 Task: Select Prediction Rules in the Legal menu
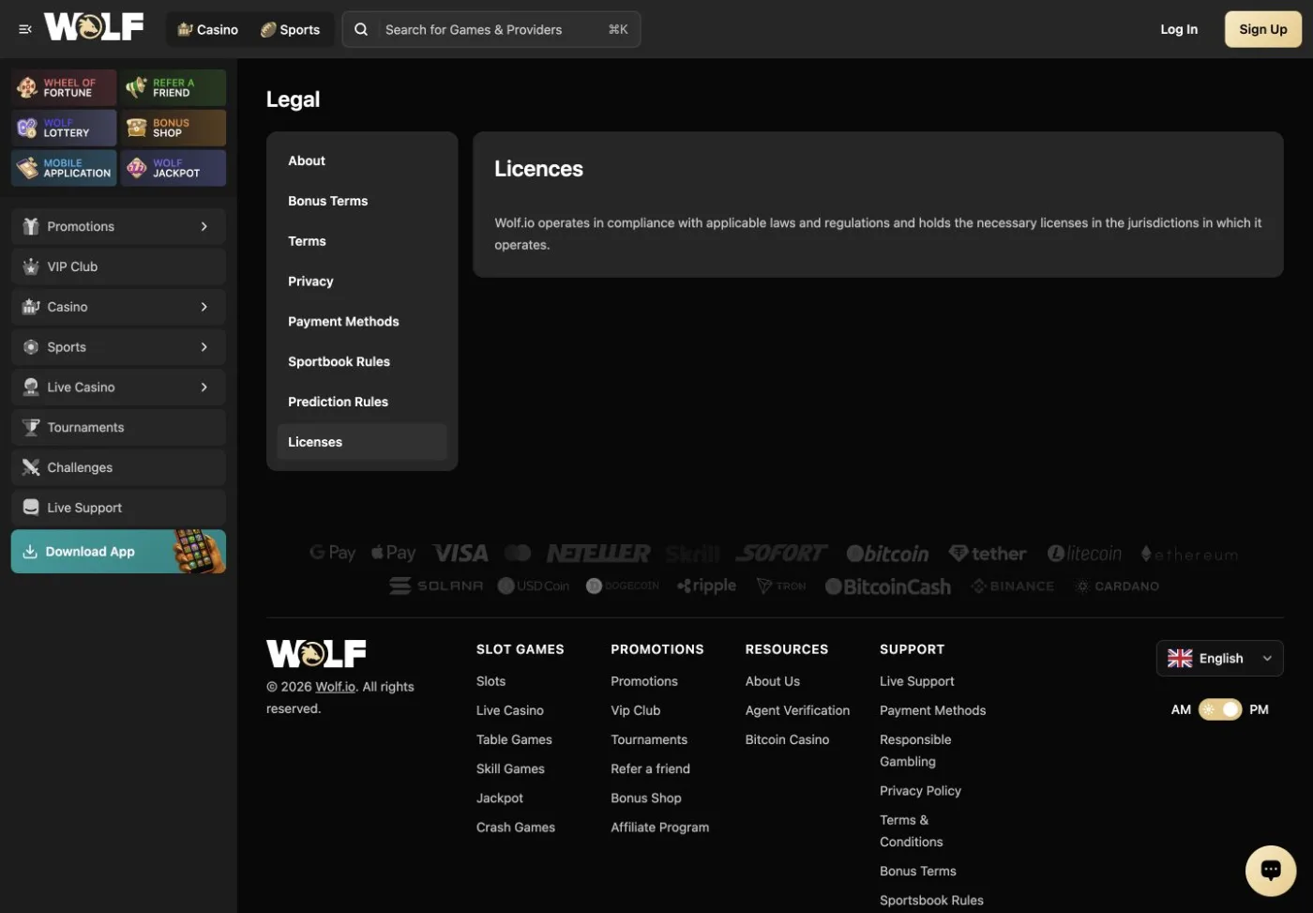click(362, 402)
